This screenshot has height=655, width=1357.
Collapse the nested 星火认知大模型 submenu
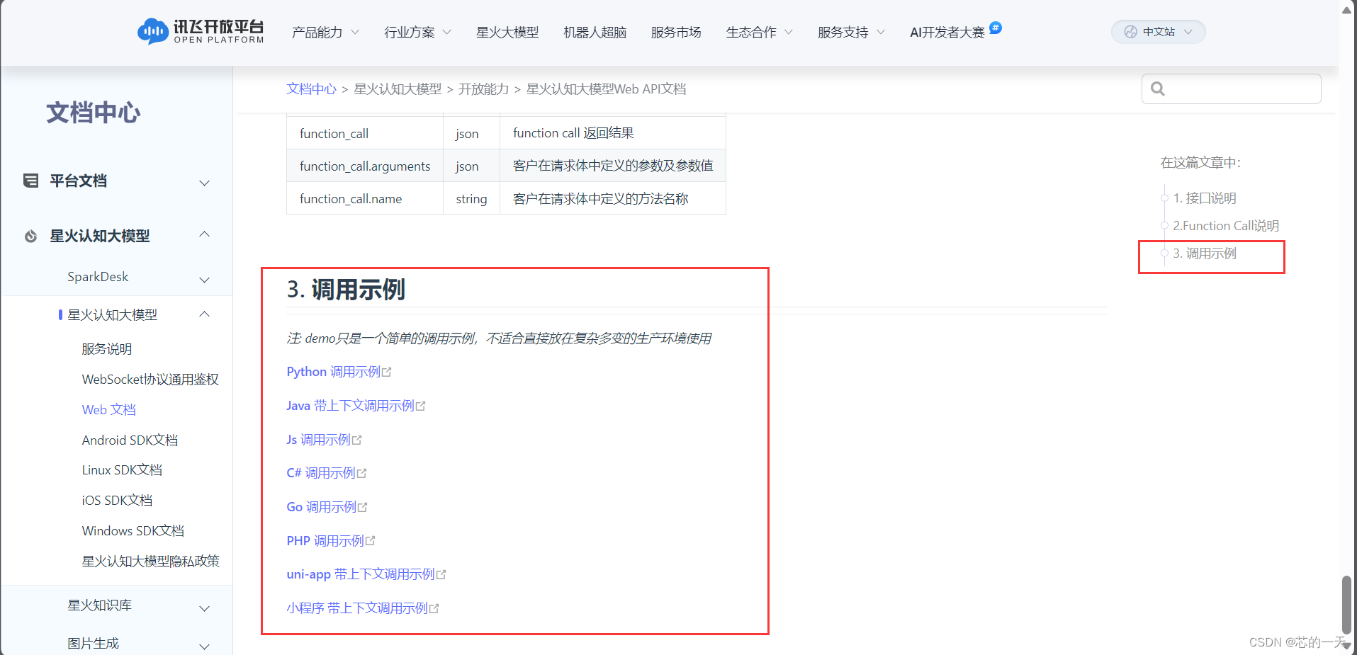point(205,314)
